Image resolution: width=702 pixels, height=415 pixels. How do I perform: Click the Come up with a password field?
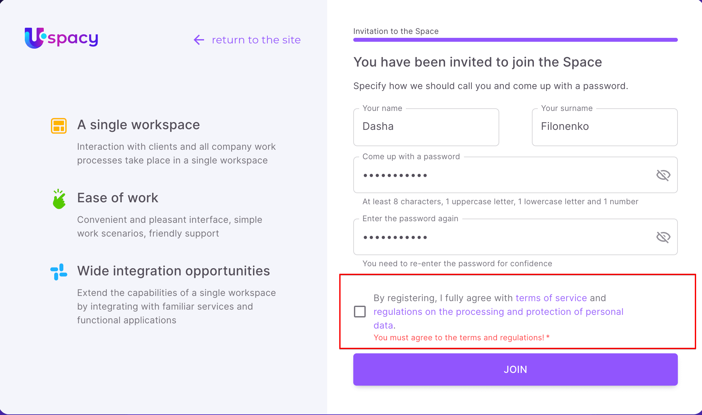tap(503, 175)
